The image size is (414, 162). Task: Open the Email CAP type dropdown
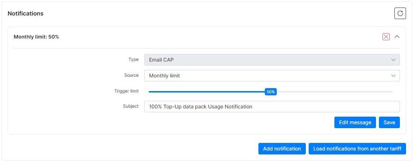(x=272, y=60)
